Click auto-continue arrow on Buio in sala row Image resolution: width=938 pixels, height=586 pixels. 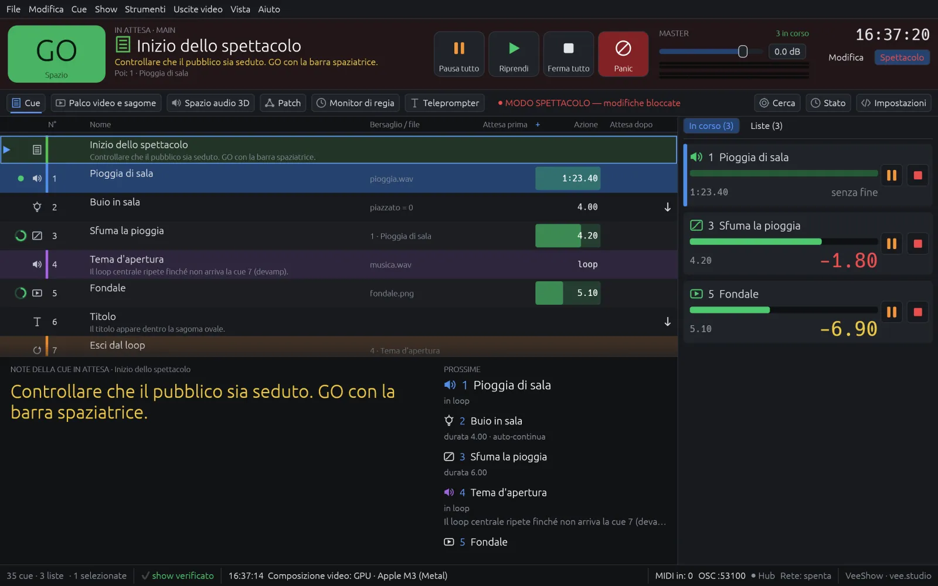(667, 207)
